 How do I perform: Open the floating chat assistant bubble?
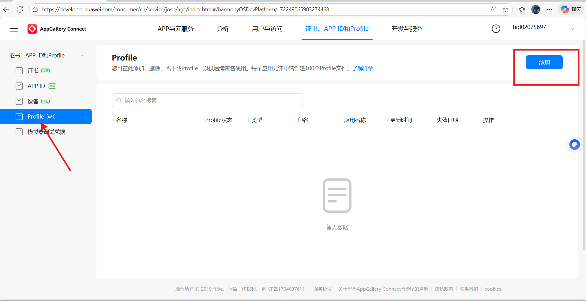[x=574, y=145]
